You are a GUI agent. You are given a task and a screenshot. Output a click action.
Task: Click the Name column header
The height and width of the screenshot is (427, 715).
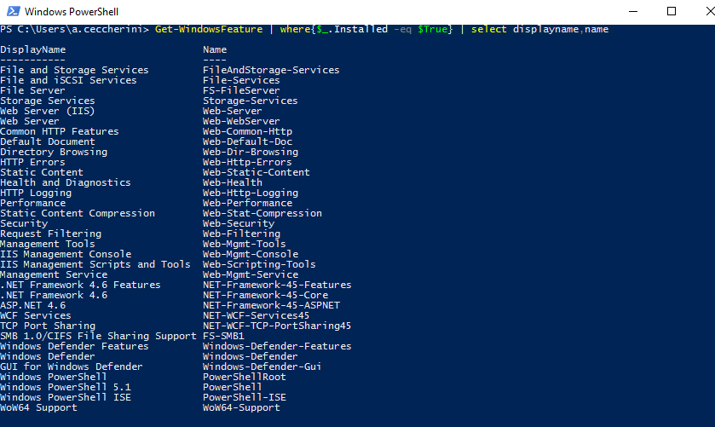click(x=215, y=49)
